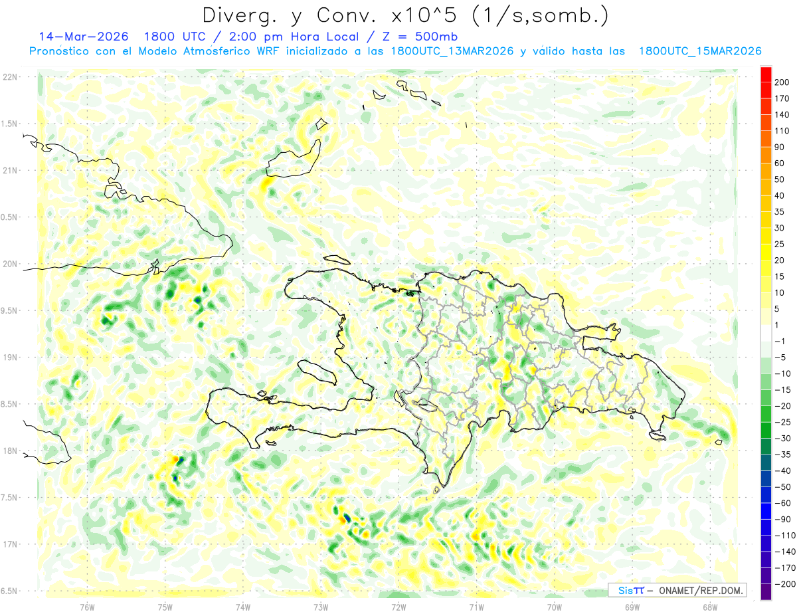Select the valid-until time "1800UTC_15MAR2026"
This screenshot has height=616, width=797.
point(699,51)
